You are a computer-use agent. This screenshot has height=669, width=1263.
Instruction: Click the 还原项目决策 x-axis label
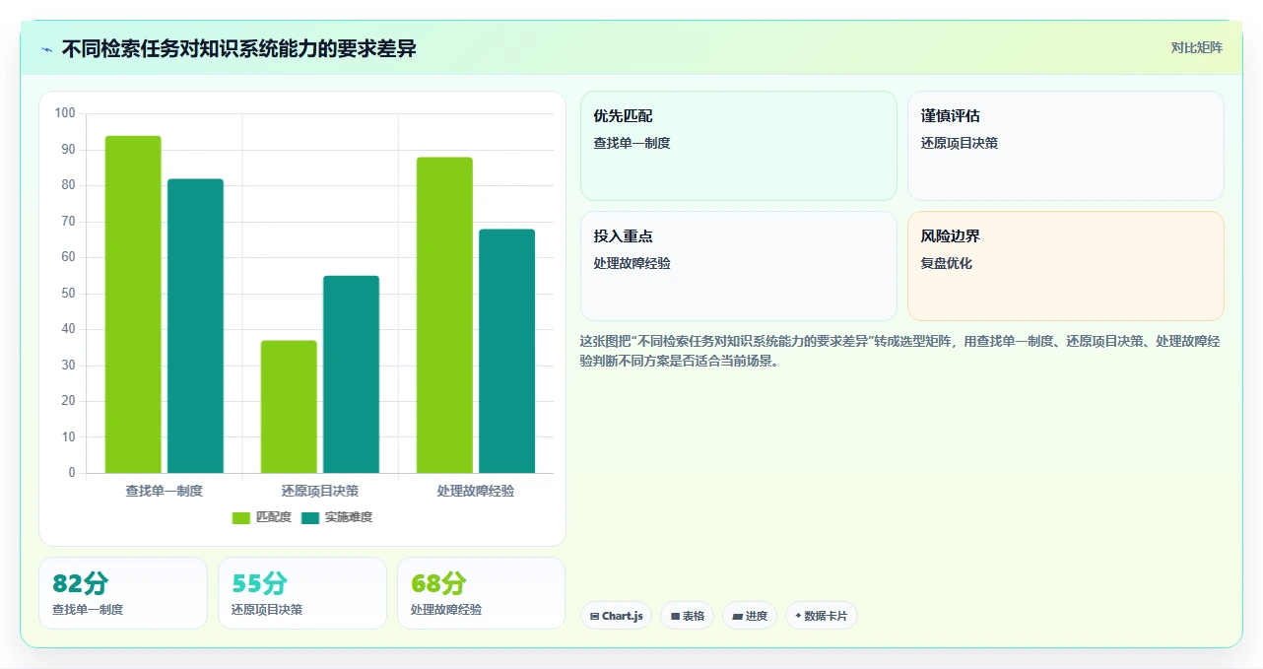320,491
